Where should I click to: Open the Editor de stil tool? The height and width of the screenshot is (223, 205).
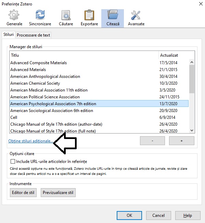tap(23, 193)
